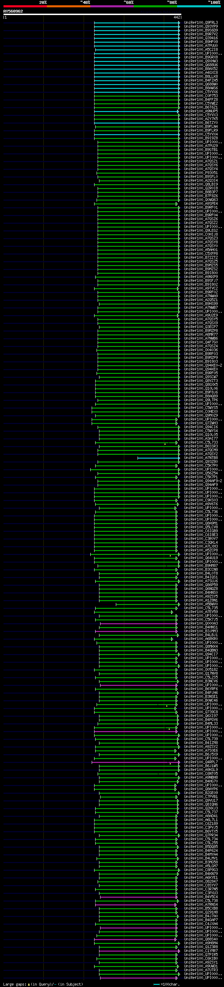
Task: Open hit UniRef100_A7PUU0
Action: click(201, 46)
